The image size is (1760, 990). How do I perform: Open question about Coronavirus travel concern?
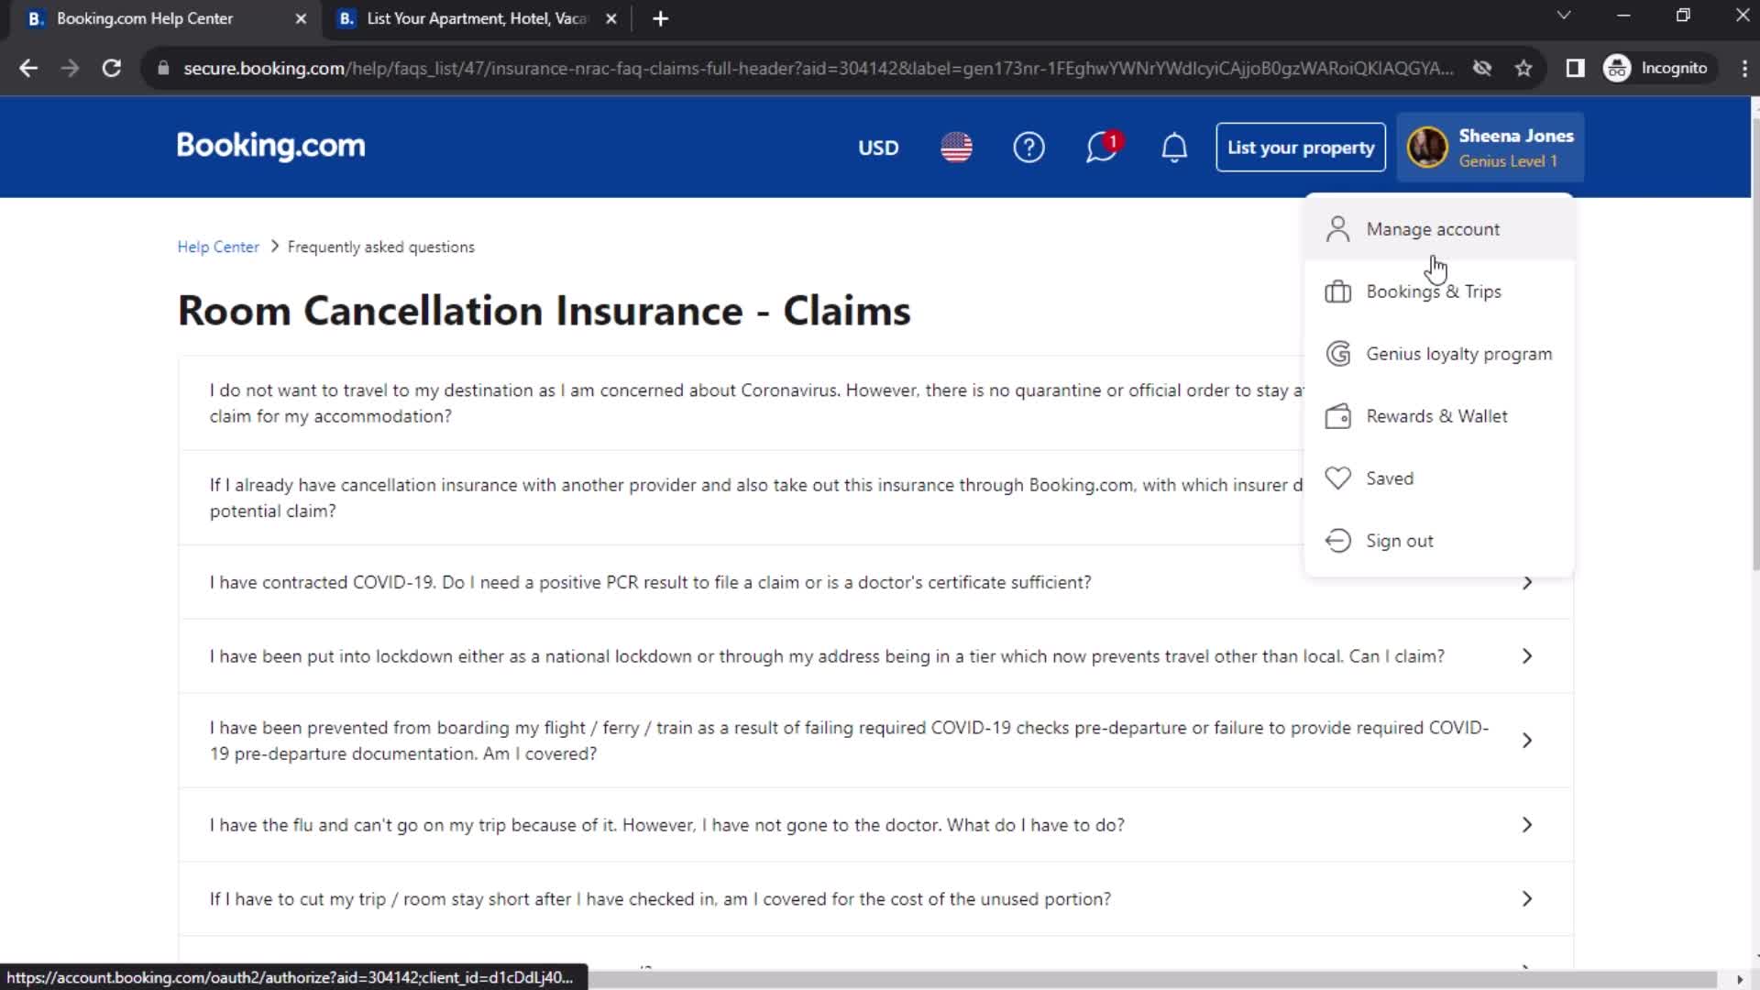click(742, 403)
